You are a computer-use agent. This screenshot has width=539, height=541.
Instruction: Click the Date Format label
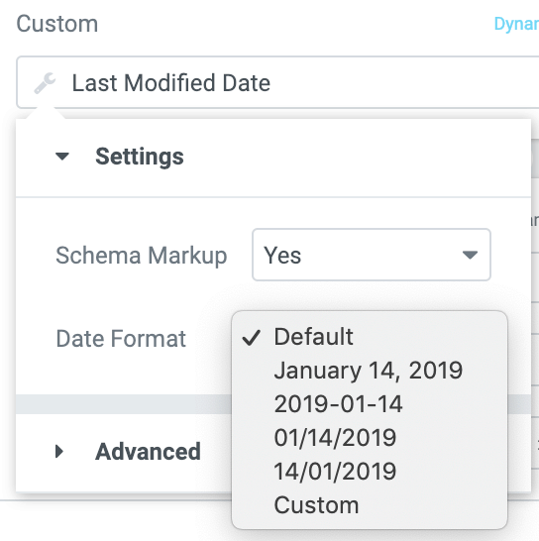121,339
